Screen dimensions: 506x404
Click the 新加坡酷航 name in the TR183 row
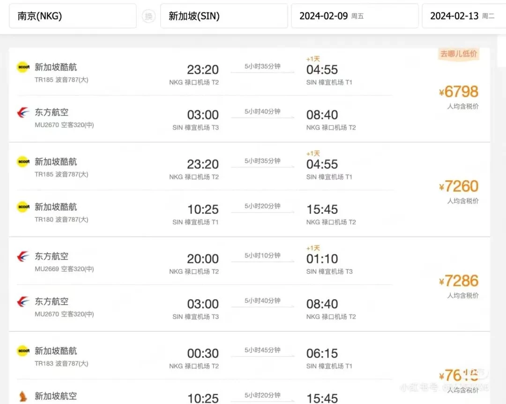56,351
